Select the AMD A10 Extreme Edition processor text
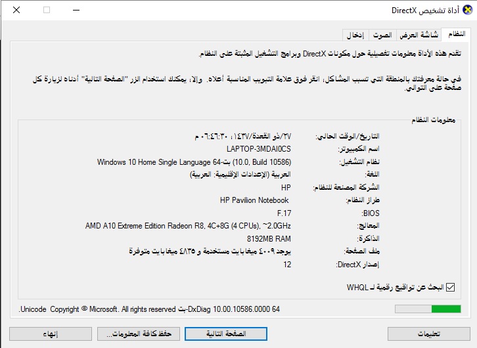This screenshot has width=477, height=348. point(188,226)
